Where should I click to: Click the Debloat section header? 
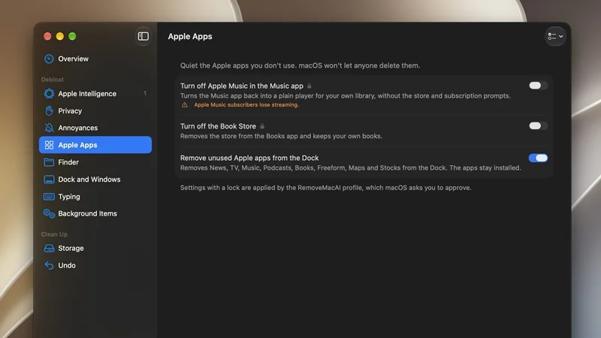(53, 80)
